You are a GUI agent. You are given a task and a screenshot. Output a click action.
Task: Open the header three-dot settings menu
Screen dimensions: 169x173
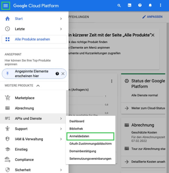click(x=160, y=5)
